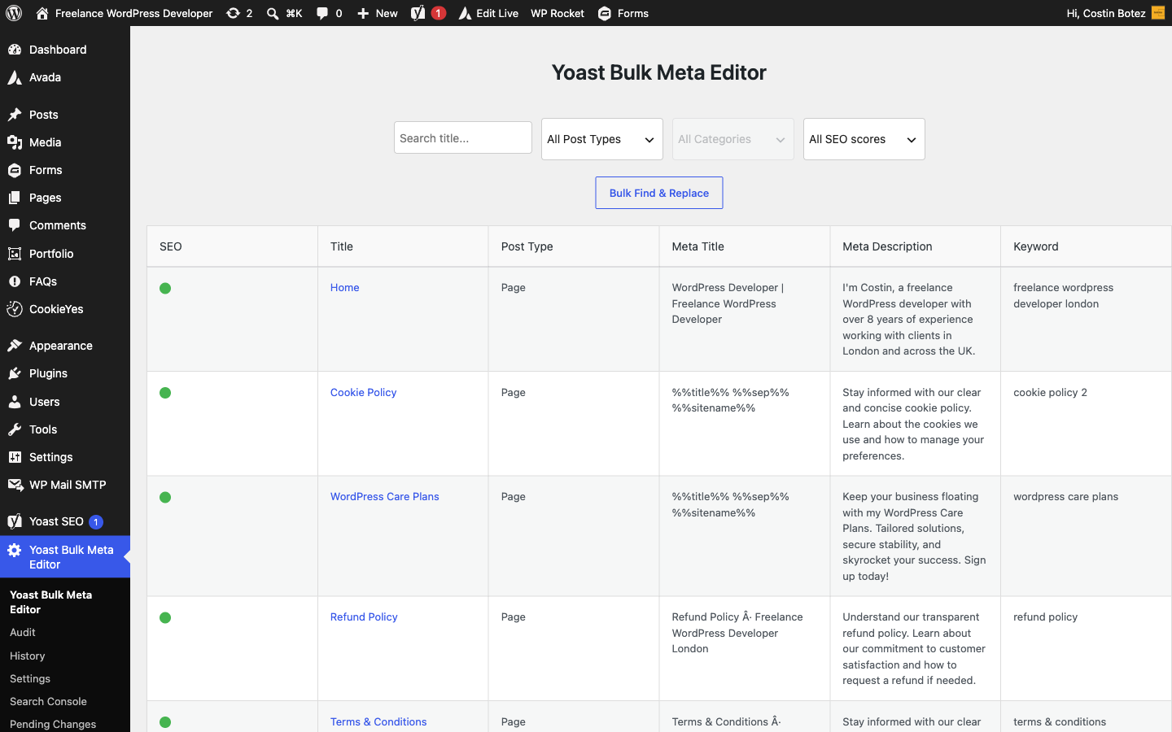1172x732 pixels.
Task: Open the updates icon showing 2
Action: click(x=234, y=13)
